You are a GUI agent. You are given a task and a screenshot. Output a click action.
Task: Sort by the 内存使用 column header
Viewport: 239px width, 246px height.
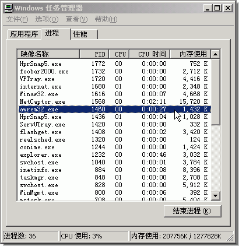click(191, 54)
